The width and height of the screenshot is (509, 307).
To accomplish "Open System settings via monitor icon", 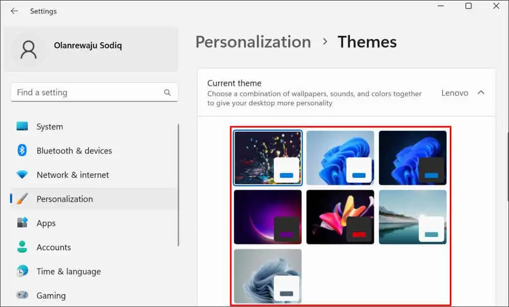I will pyautogui.click(x=22, y=126).
